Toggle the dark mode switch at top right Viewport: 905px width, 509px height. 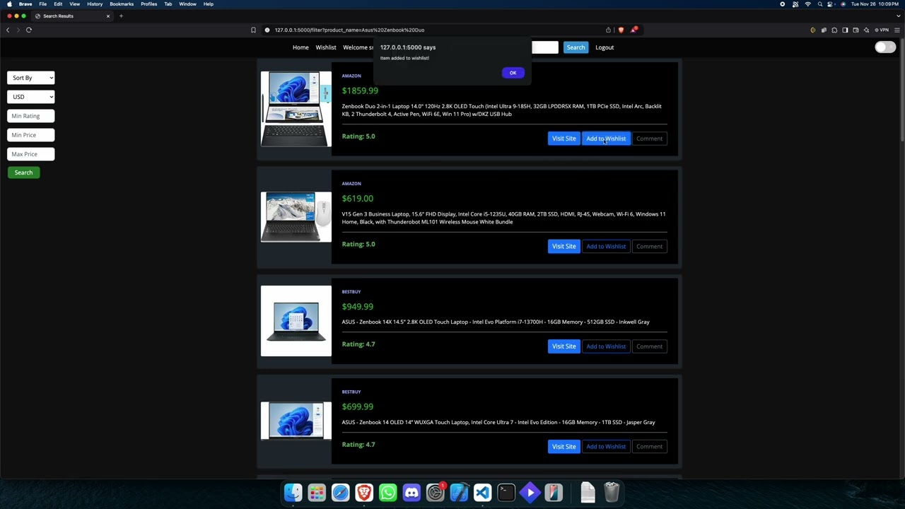coord(884,47)
